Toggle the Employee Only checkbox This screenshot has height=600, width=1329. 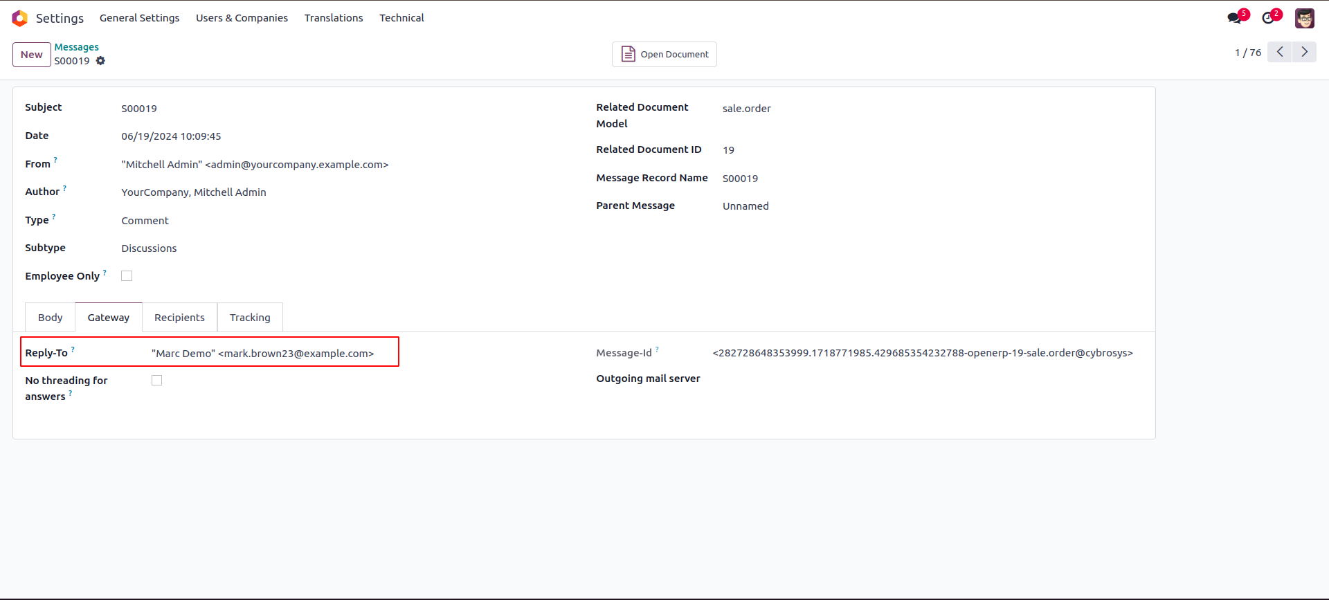tap(127, 275)
